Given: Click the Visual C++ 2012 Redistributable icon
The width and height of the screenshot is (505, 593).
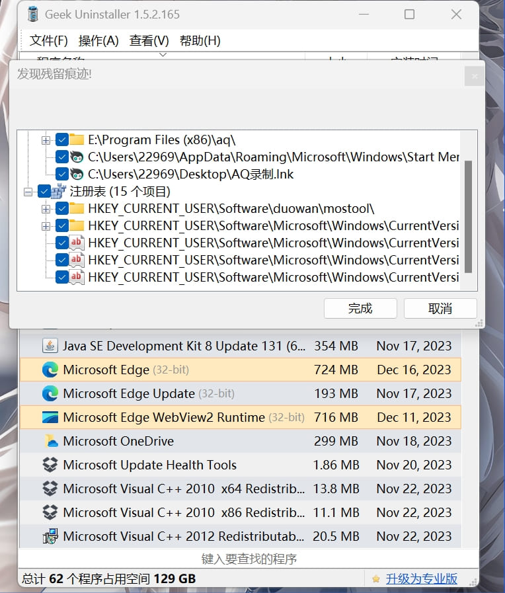Looking at the screenshot, I should point(50,536).
